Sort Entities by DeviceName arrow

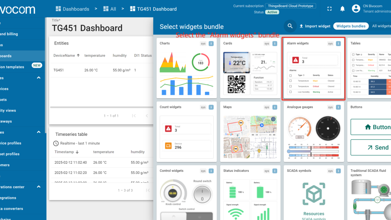click(x=78, y=55)
